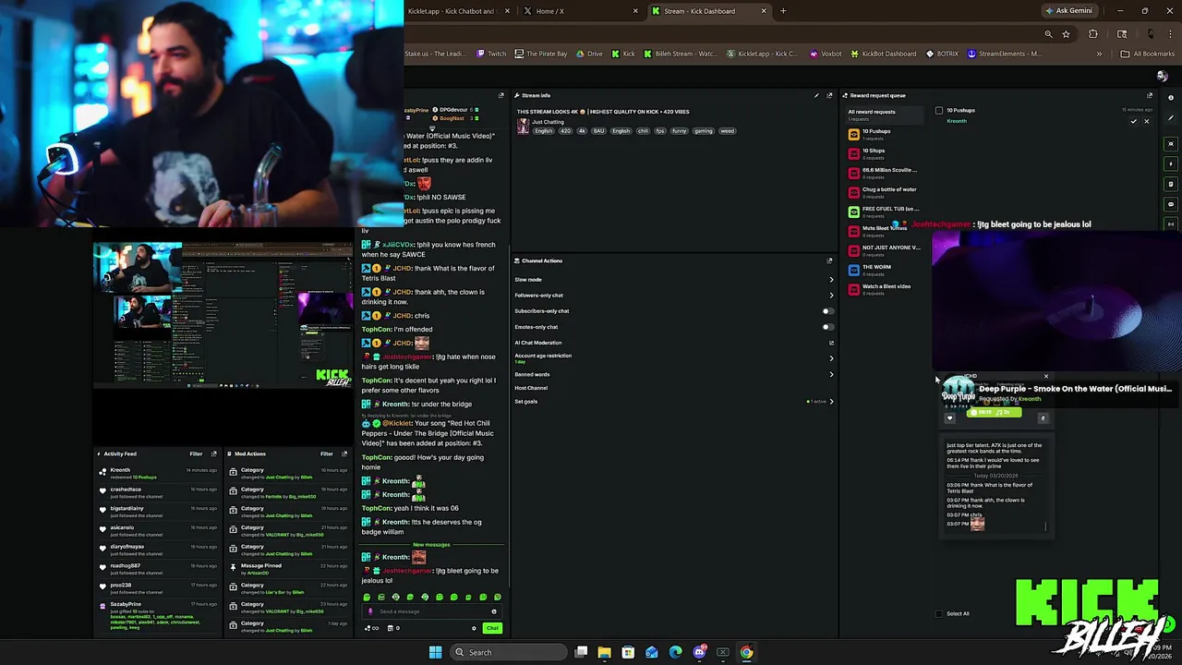Select All reward requests filter
This screenshot has height=665, width=1182.
pyautogui.click(x=885, y=115)
